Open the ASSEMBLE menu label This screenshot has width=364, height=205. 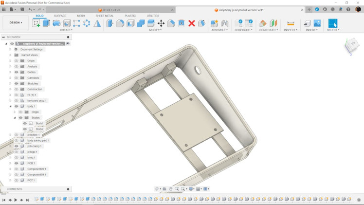(x=219, y=30)
